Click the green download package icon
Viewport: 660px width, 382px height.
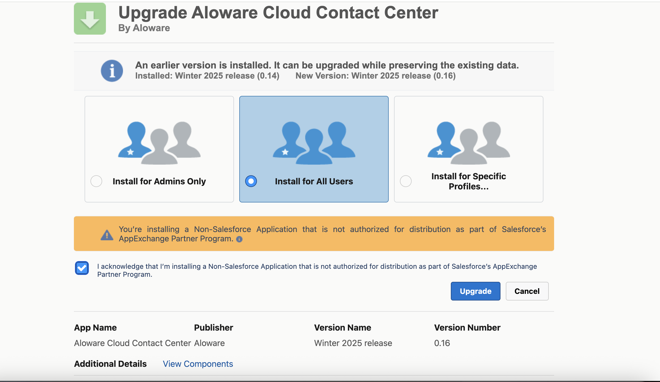[90, 19]
